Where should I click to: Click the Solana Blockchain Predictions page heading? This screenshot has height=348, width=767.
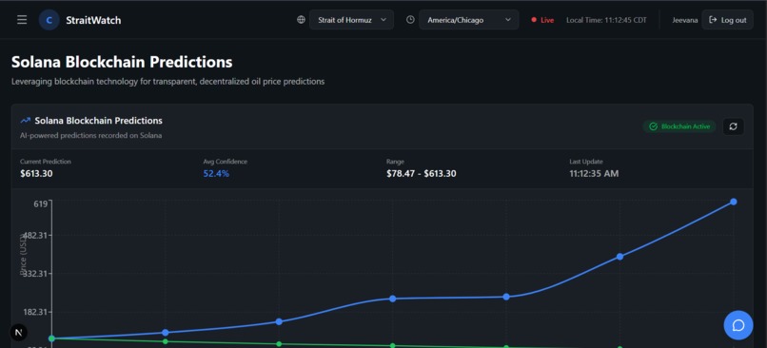122,62
